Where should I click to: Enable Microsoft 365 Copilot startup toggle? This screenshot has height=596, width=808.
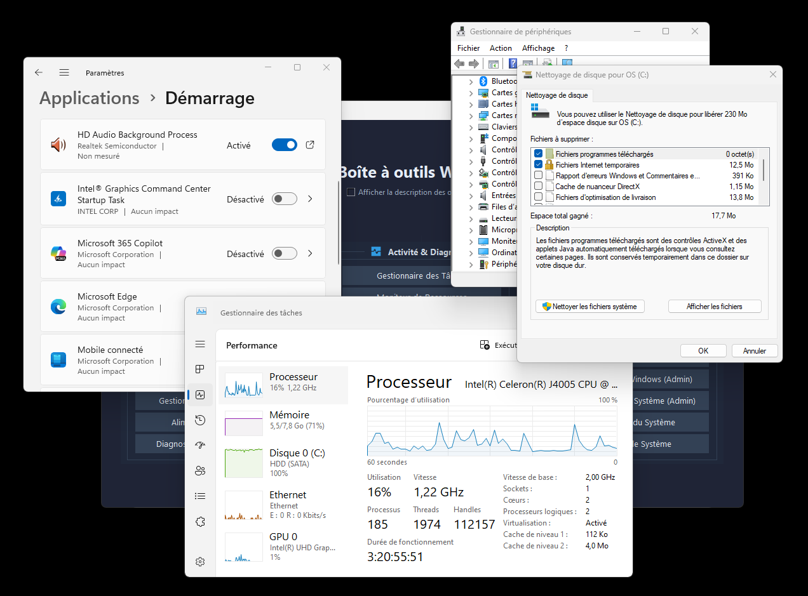(x=285, y=253)
